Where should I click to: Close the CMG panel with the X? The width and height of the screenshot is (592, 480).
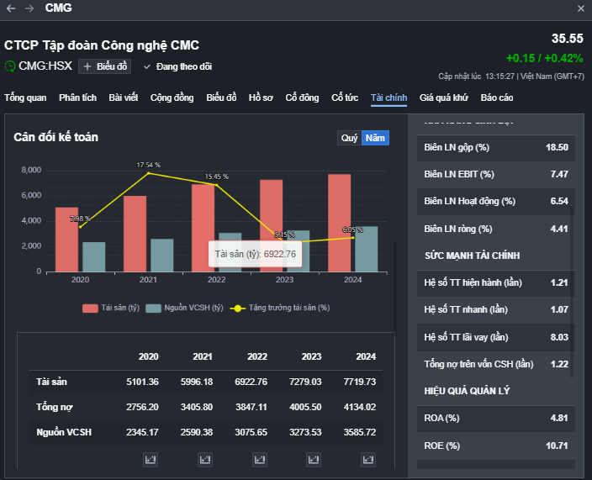coord(581,8)
